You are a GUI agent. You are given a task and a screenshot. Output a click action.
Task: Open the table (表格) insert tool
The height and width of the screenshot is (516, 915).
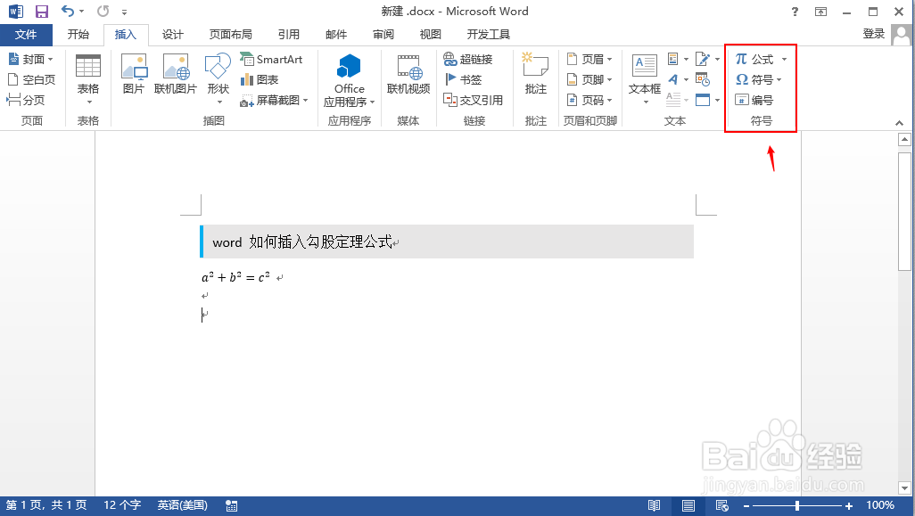[88, 79]
